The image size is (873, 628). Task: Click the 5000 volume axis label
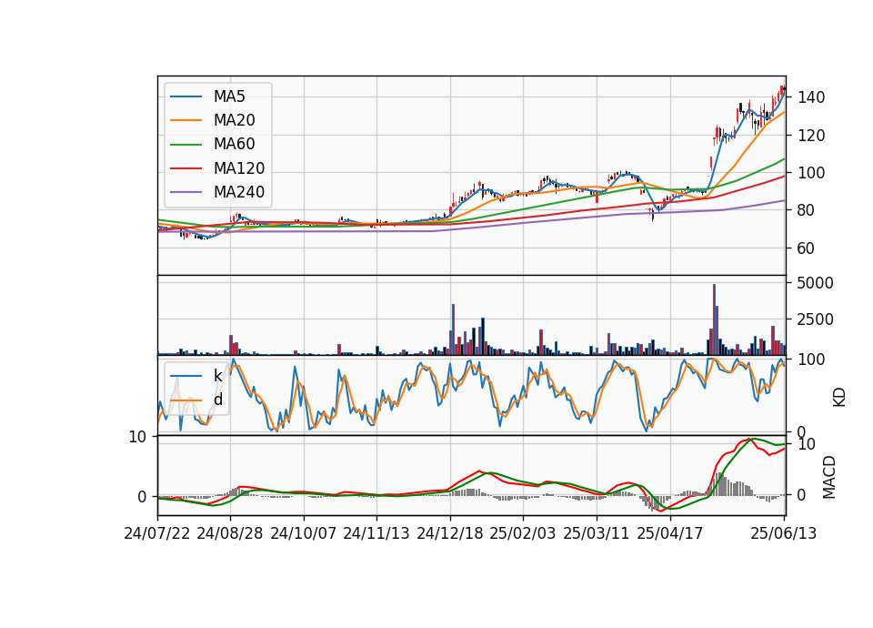coord(815,283)
